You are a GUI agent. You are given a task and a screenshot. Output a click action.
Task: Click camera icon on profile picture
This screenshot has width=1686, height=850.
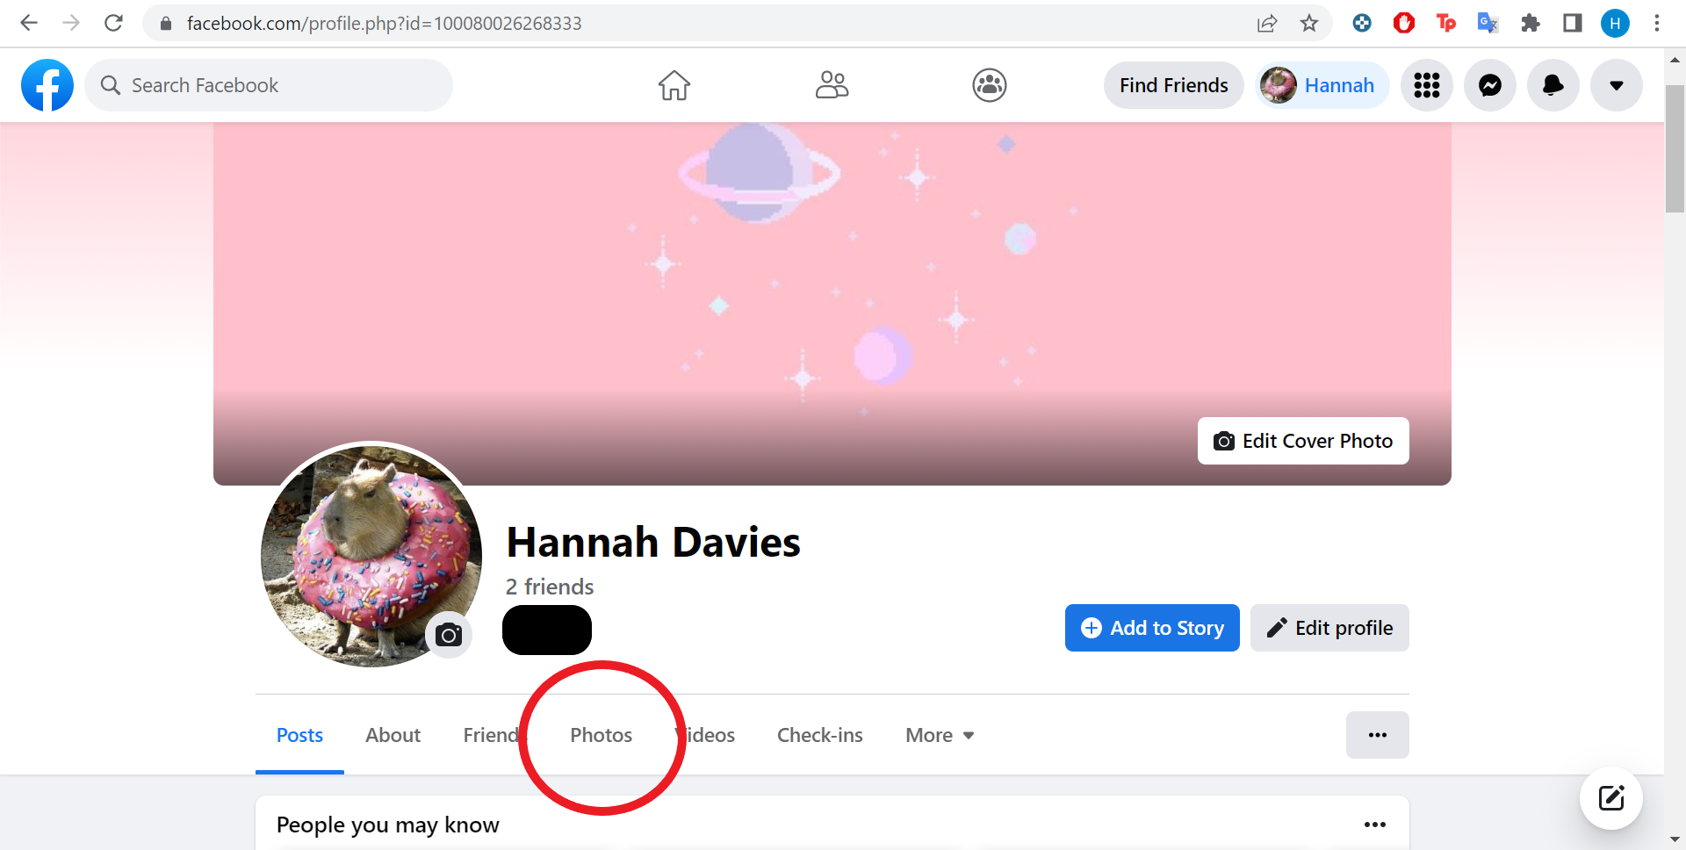tap(449, 634)
